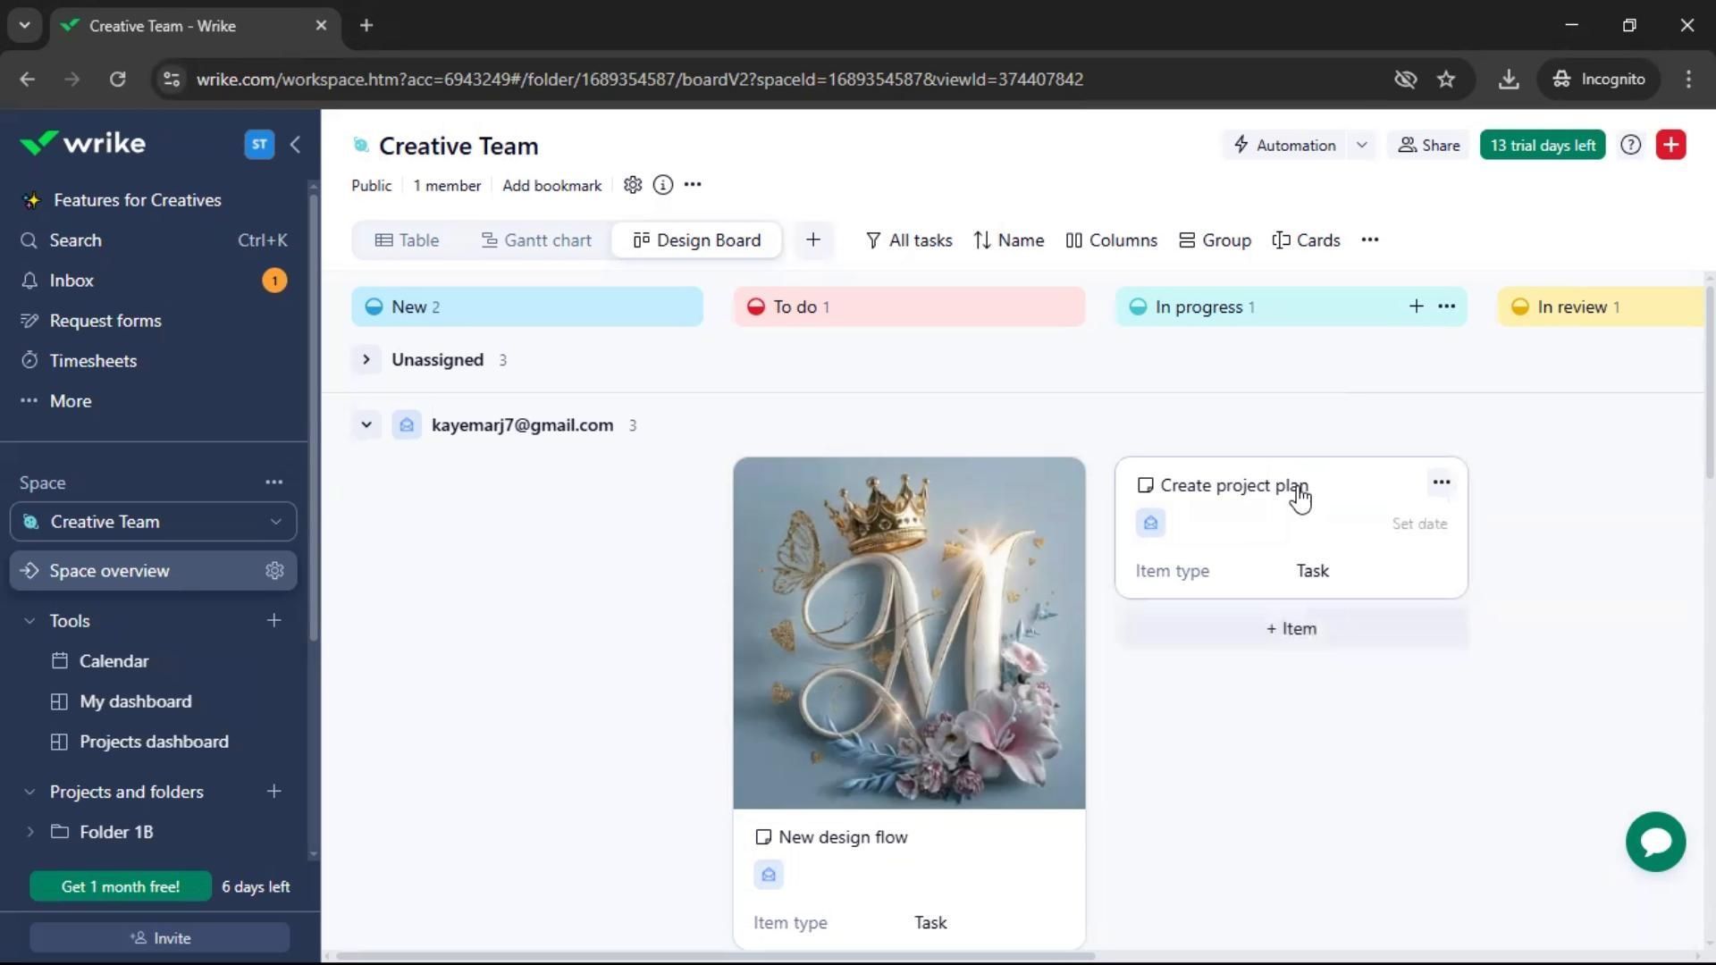Expand Folder 1B tree item
The width and height of the screenshot is (1716, 965).
pos(29,832)
